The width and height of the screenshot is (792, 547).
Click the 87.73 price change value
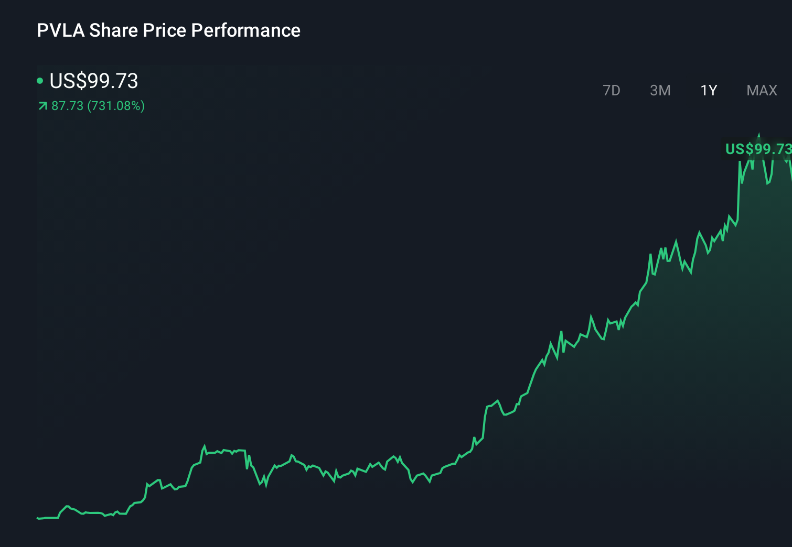tap(66, 106)
